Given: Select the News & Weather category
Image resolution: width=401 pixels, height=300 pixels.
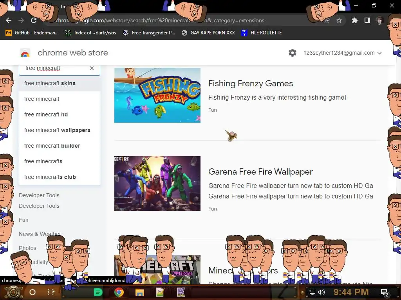Looking at the screenshot, I should [40, 234].
